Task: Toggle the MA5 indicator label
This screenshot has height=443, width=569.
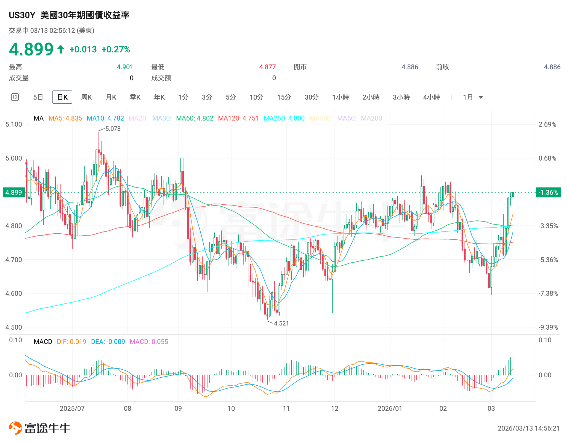Action: point(65,118)
